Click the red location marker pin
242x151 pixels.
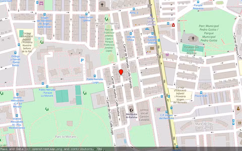click(x=121, y=72)
